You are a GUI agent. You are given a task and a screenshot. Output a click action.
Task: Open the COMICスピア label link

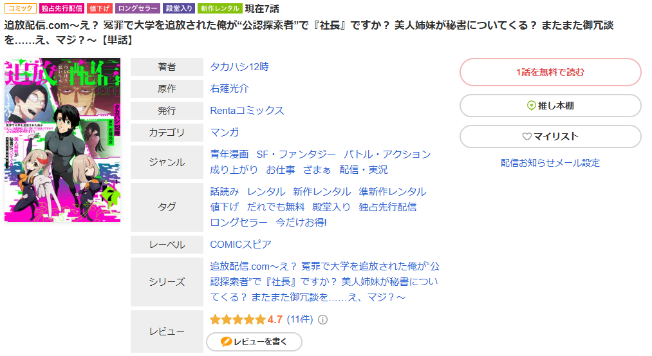pyautogui.click(x=241, y=244)
